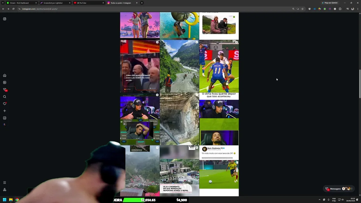Open Chrome from the taskbar
Screen dimensions: 361x203
17,200
